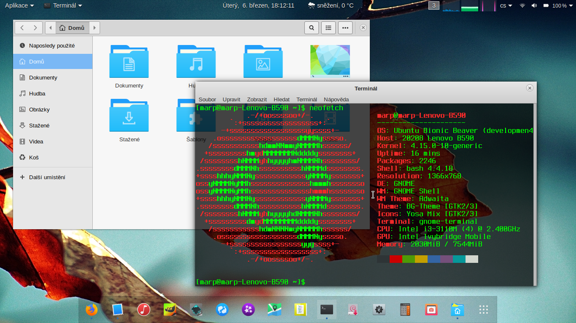Click path bar right arrow after Domů

pyautogui.click(x=94, y=28)
